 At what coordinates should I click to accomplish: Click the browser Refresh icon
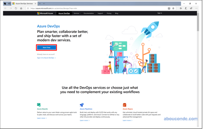coord(16,8)
